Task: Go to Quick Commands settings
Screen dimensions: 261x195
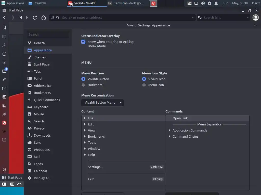Action: pos(48,100)
